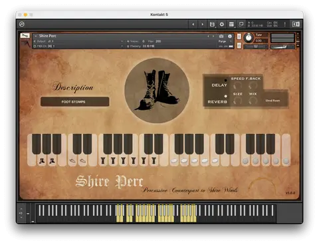
Task: Go to previous preset with left arrow in main toolbar
Action: pos(193,24)
